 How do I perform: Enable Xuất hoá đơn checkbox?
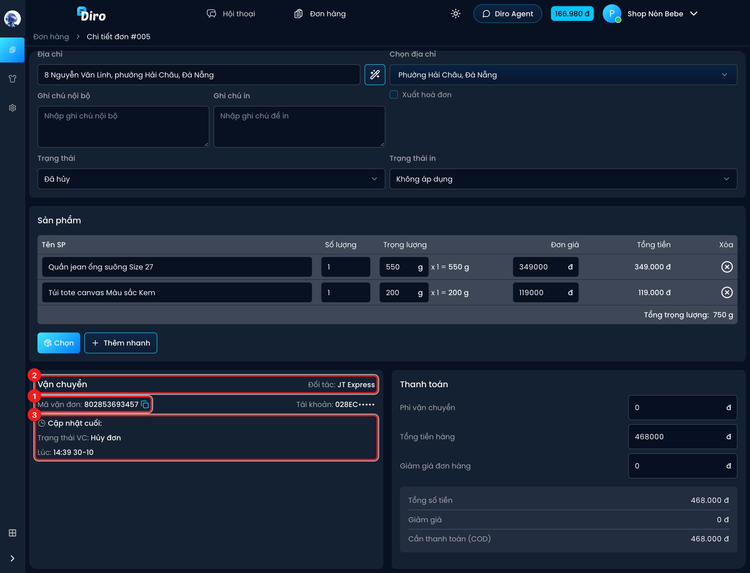(394, 94)
